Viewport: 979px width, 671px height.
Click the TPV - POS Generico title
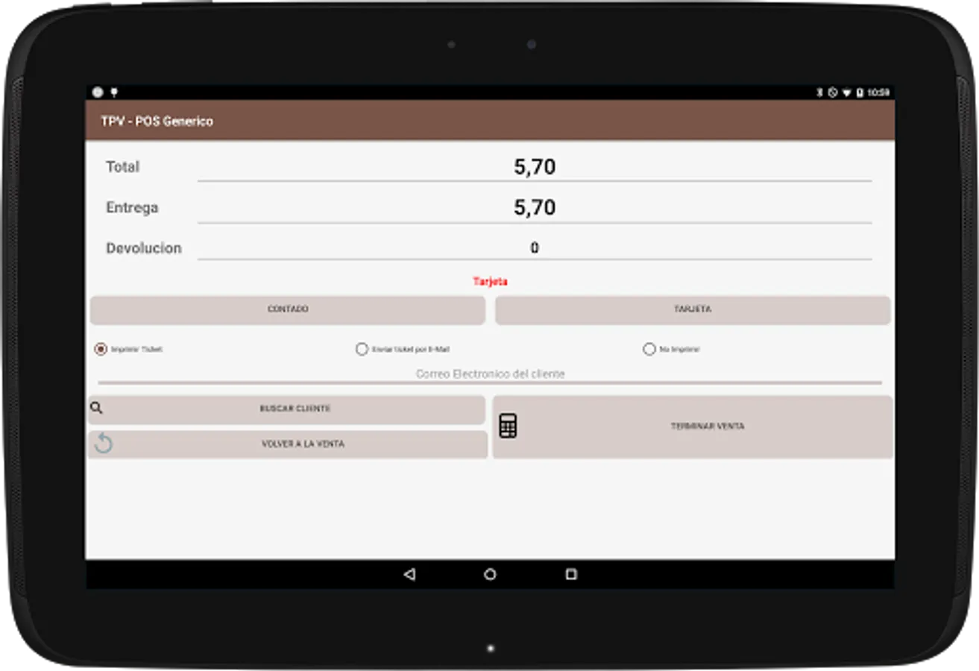(157, 121)
